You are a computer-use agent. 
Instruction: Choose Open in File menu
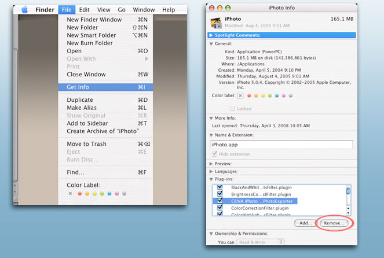(105, 51)
